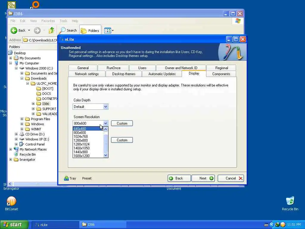The height and width of the screenshot is (229, 305).
Task: Collapse the Downloads folder node
Action: click(22, 78)
